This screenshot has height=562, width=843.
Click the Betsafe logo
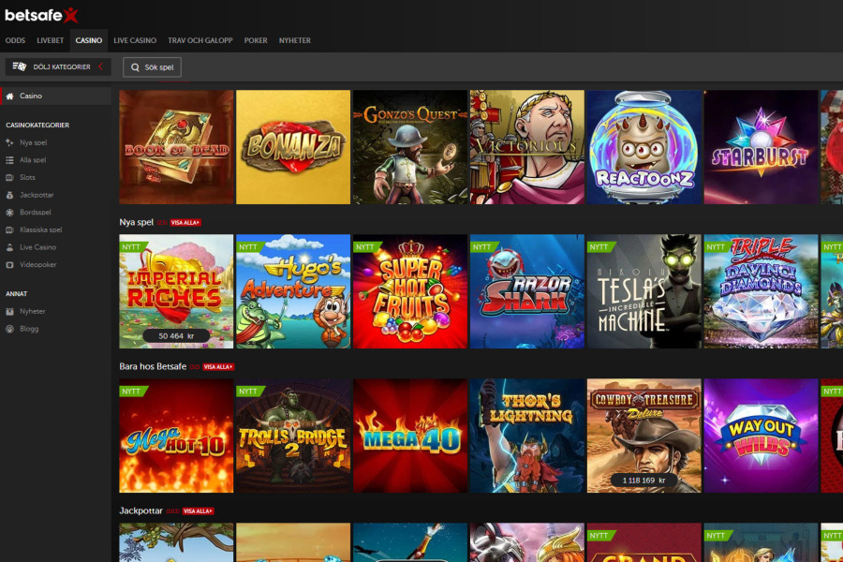pyautogui.click(x=42, y=15)
